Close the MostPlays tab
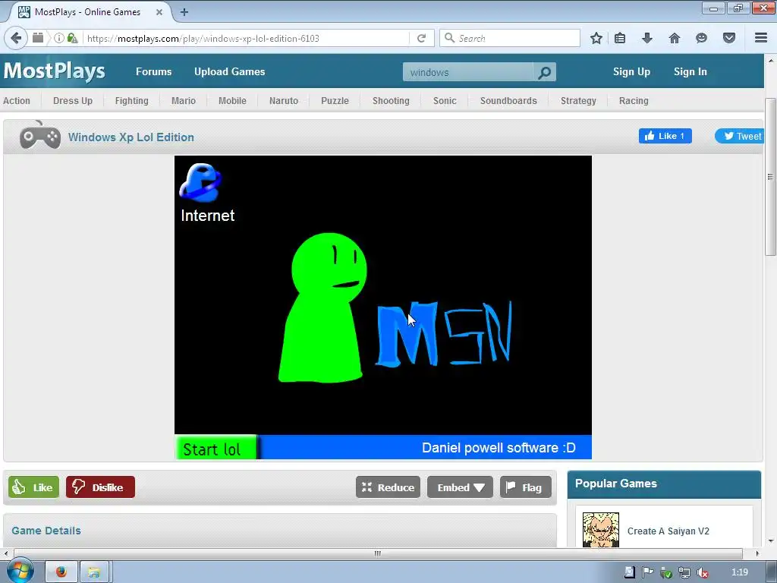Screen dimensions: 777x583 click(159, 12)
